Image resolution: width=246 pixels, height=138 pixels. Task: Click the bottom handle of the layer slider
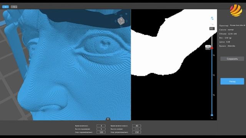212,115
